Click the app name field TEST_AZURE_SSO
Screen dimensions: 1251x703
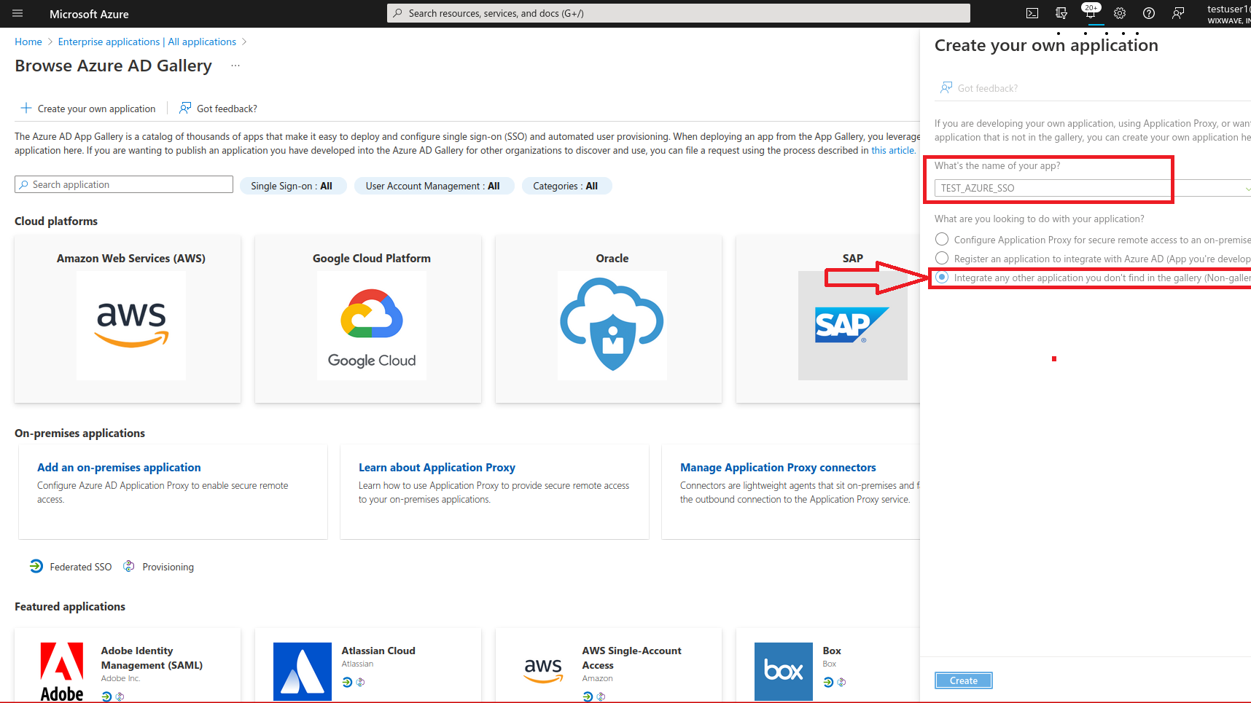1093,188
